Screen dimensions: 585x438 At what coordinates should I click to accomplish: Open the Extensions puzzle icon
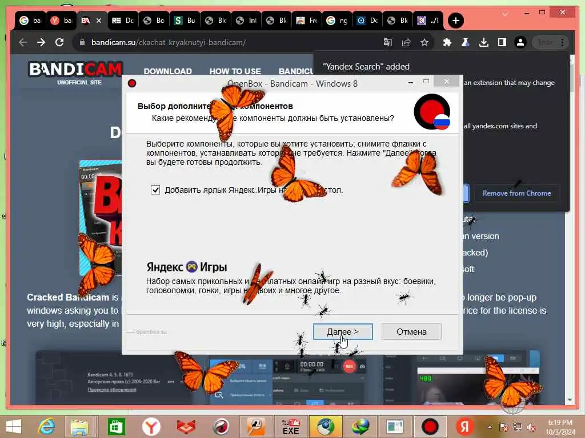(447, 42)
